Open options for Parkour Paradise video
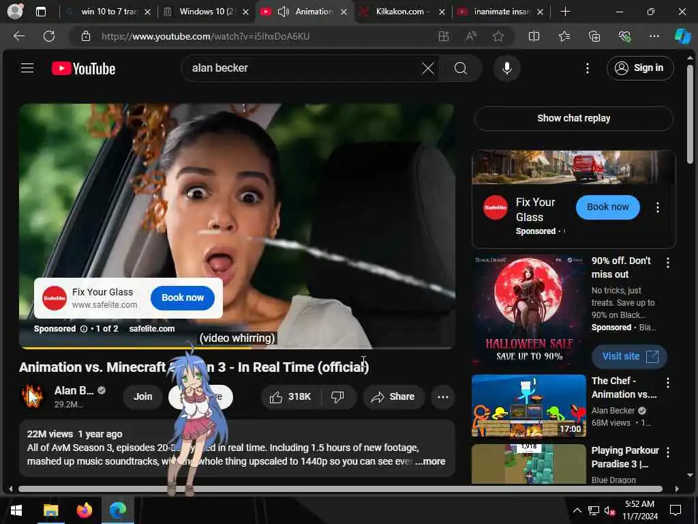The height and width of the screenshot is (524, 698). pyautogui.click(x=668, y=452)
